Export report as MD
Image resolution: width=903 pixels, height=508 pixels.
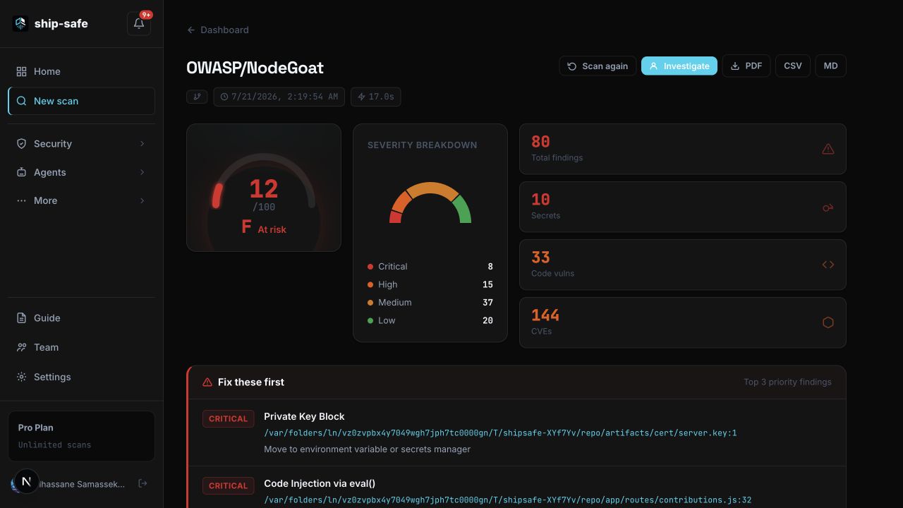(x=831, y=66)
